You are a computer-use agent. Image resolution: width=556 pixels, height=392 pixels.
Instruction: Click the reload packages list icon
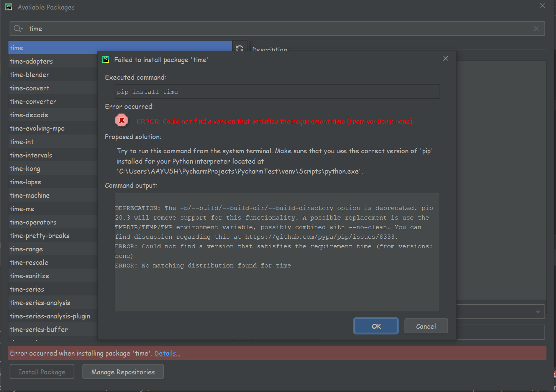click(x=239, y=48)
